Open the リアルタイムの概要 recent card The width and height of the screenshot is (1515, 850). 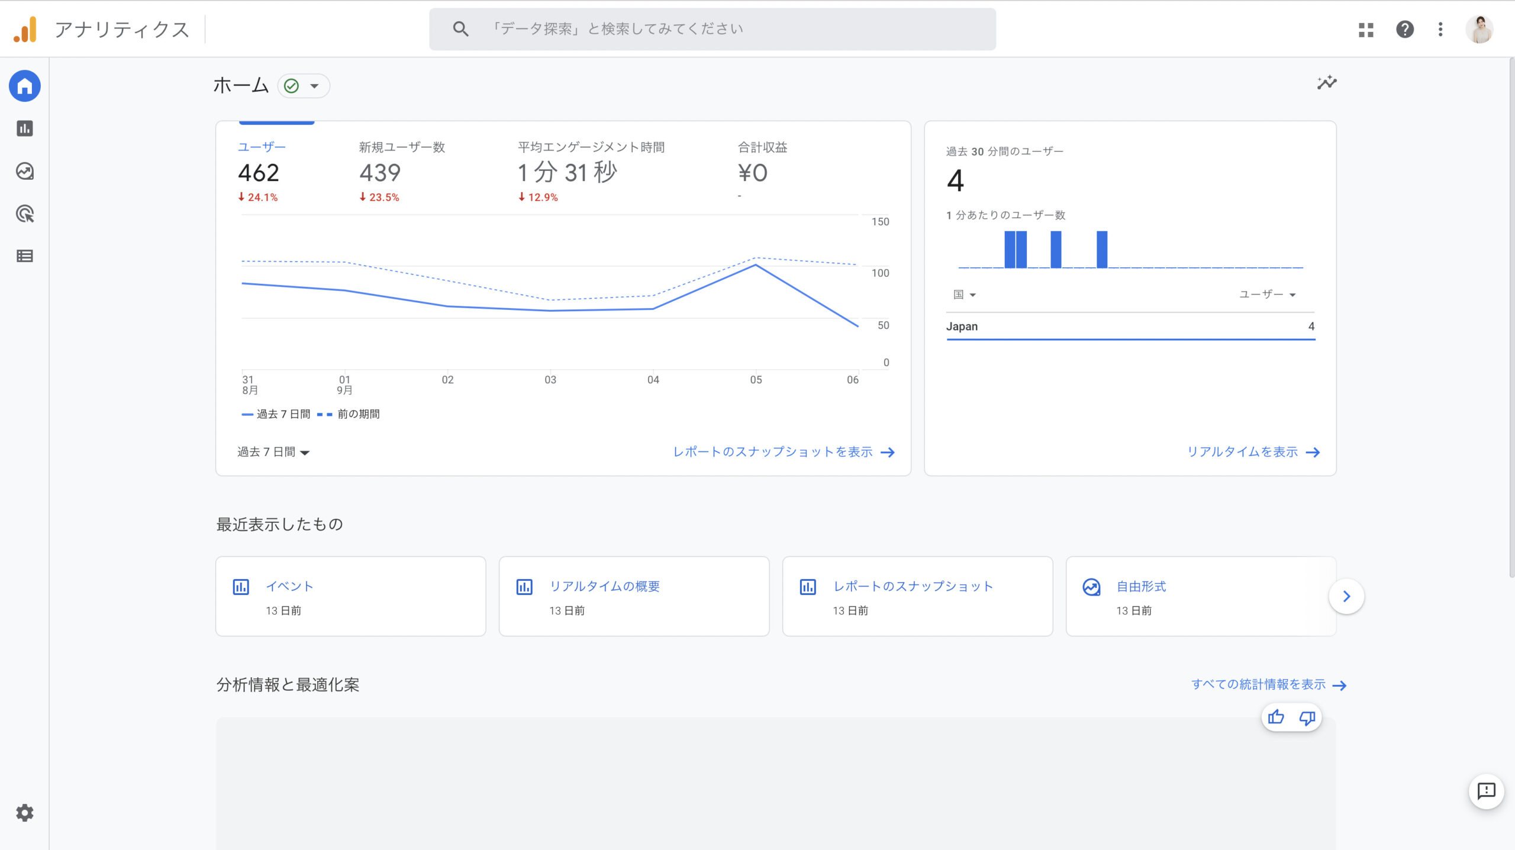coord(634,596)
